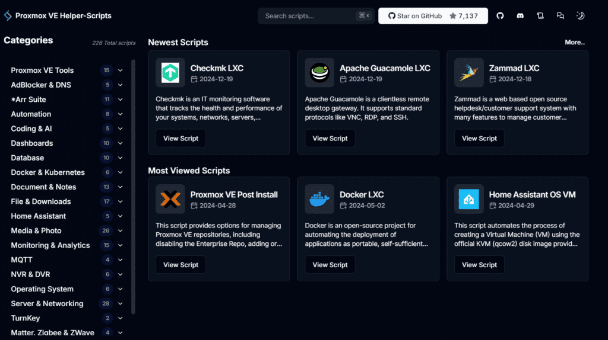The height and width of the screenshot is (340, 608).
Task: Expand AdBlocker & DNS category chevron
Action: [x=120, y=85]
